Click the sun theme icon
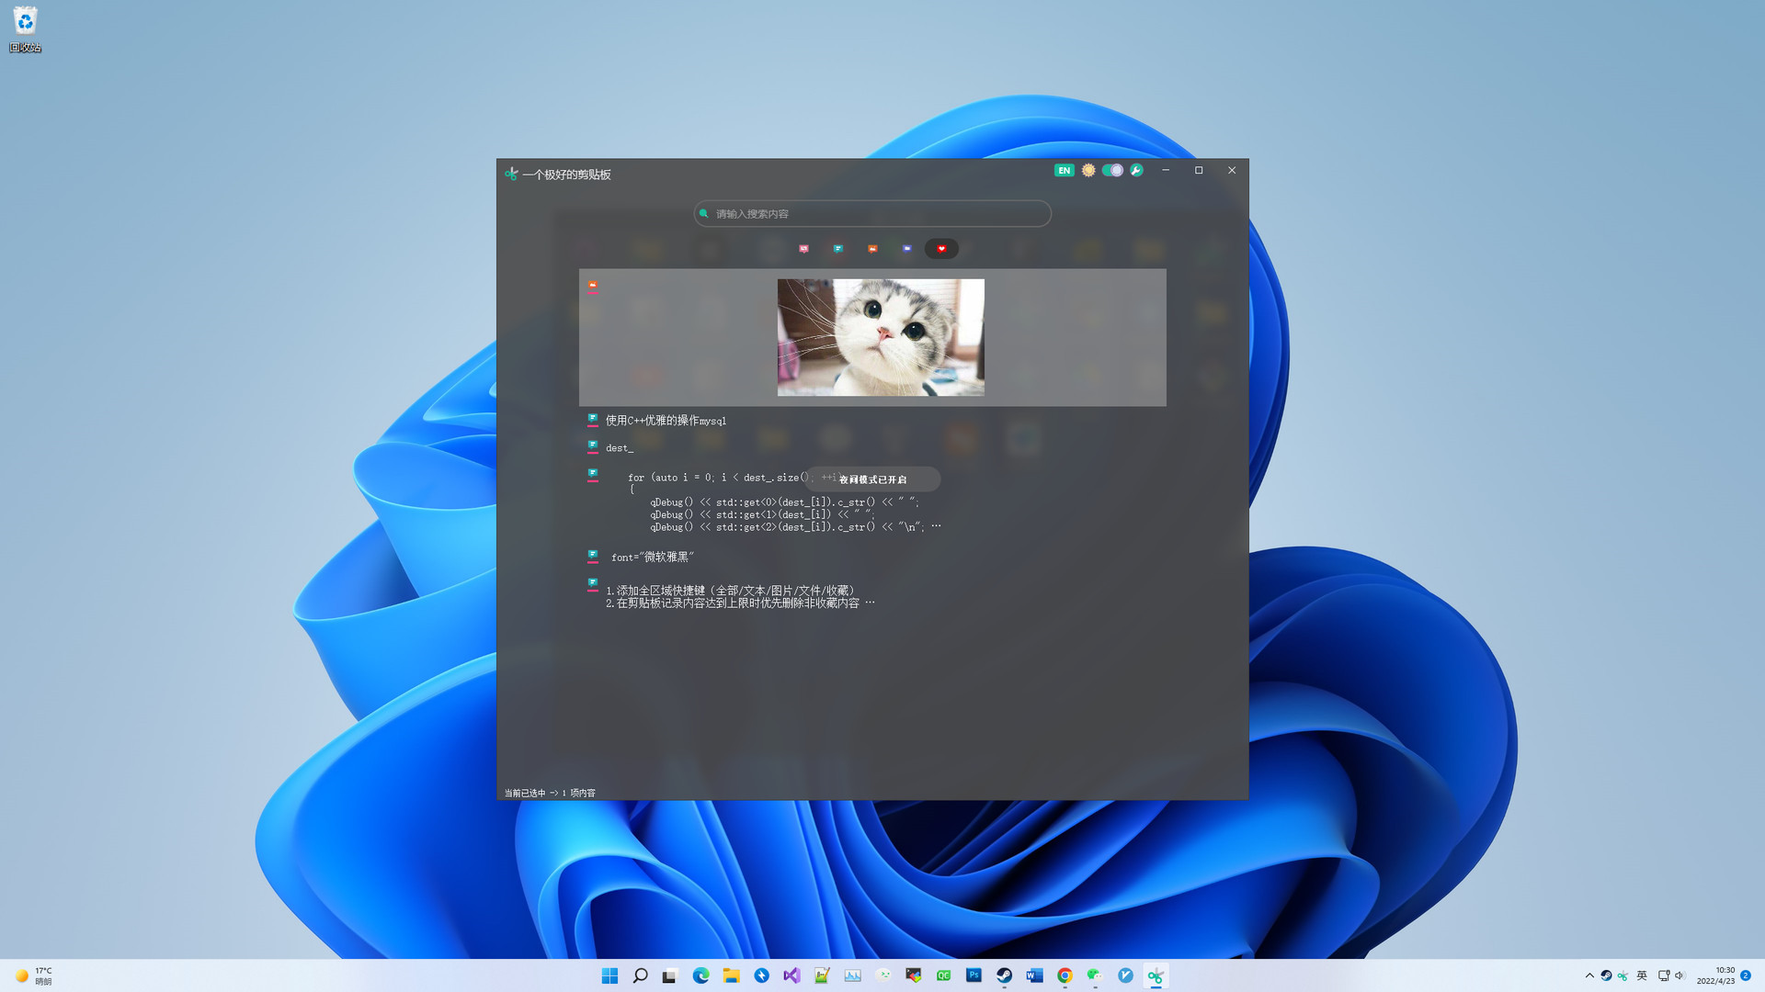1765x992 pixels. [x=1088, y=170]
